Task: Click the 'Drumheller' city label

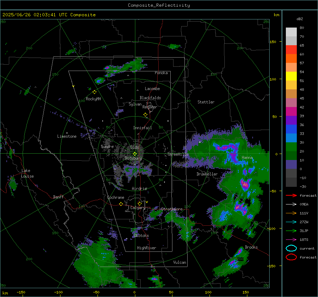Action: click(x=207, y=174)
